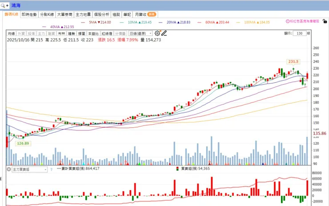Click the pink info icon near 粉紅色
329x206 pixels.
point(288,21)
